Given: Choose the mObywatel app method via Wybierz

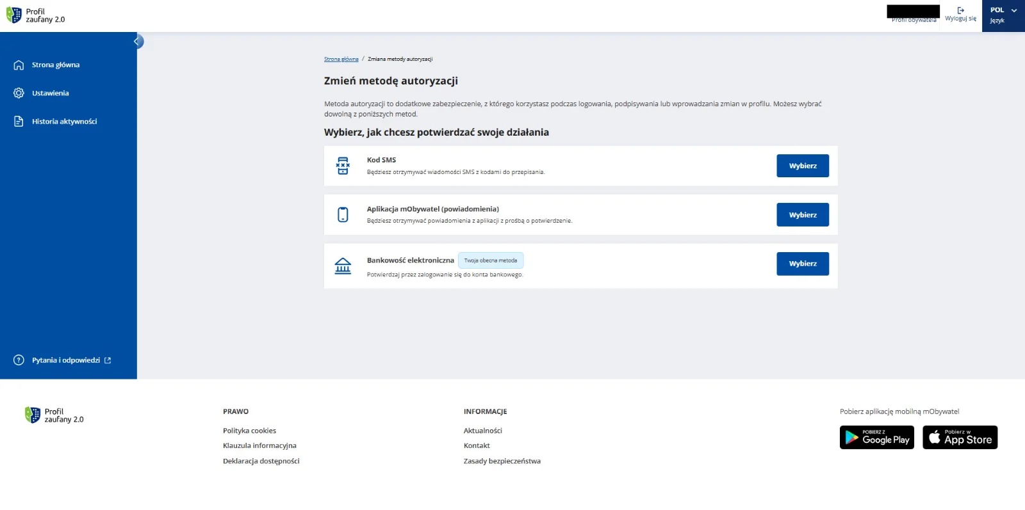Looking at the screenshot, I should 803,215.
